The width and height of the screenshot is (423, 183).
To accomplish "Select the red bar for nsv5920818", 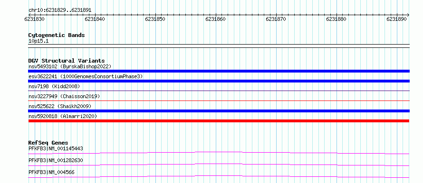I will coord(219,121).
